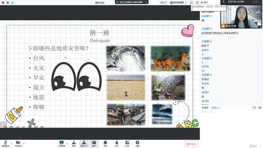Unmute the microphone (解除静音)
The height and width of the screenshot is (148, 263).
point(5,144)
